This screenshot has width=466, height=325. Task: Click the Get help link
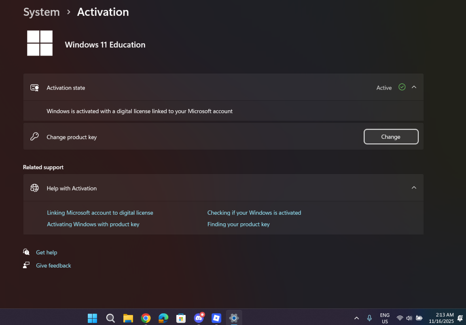(x=47, y=252)
